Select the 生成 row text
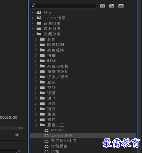Screen dimensions: 142x153 pyautogui.click(x=51, y=82)
